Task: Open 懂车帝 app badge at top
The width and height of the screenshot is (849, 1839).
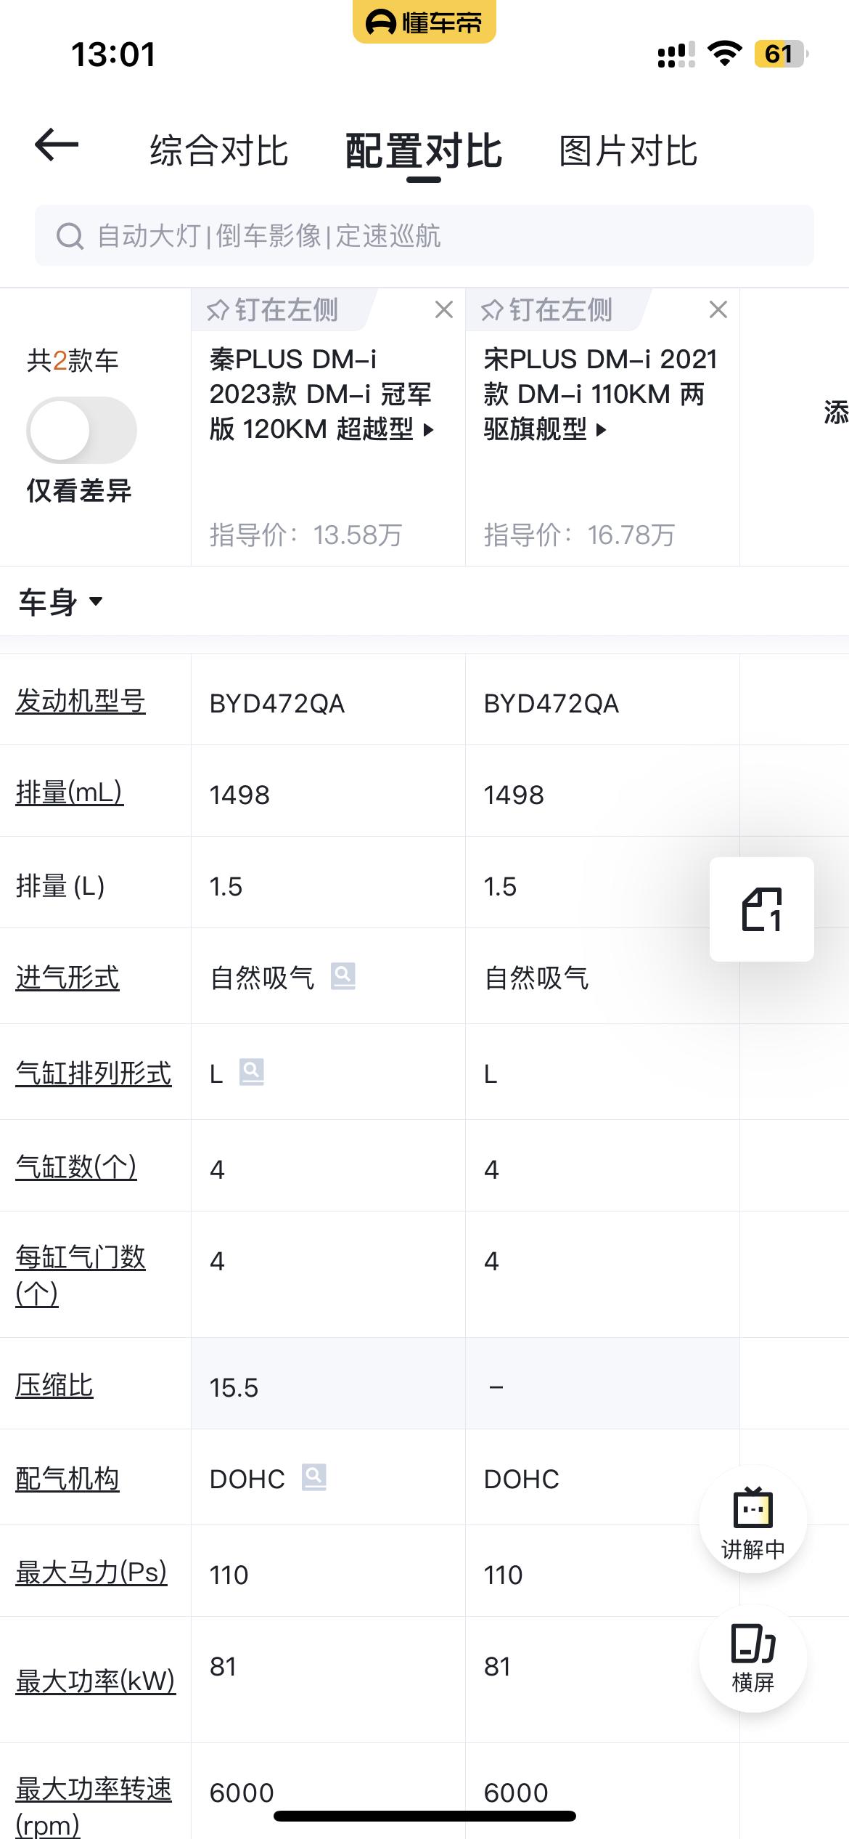Action: (x=424, y=22)
